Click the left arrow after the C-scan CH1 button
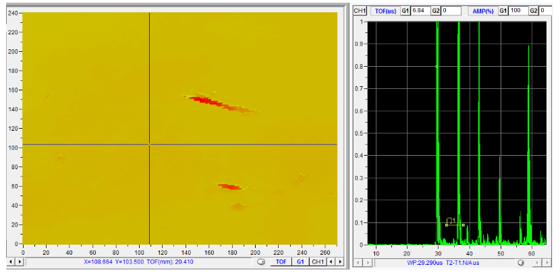 pyautogui.click(x=331, y=262)
